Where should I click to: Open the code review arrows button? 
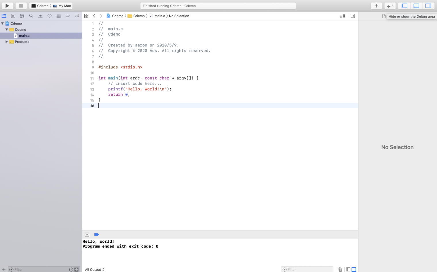[x=390, y=6]
